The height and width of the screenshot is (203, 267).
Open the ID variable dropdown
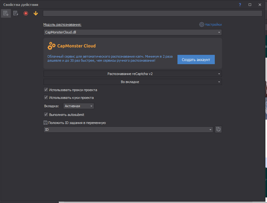[x=128, y=130]
